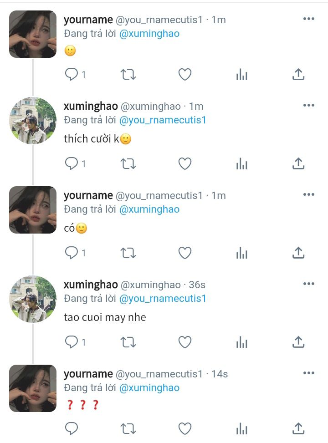Like the "thích cười k" tweet
The width and height of the screenshot is (328, 443).
[185, 163]
